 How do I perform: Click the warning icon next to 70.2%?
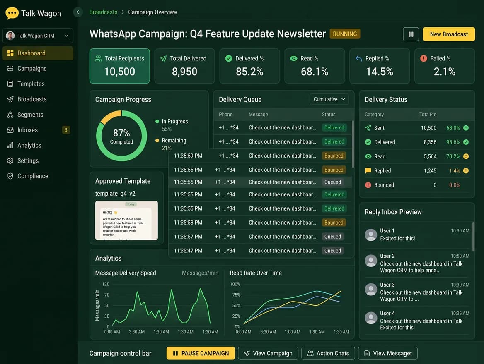click(x=466, y=156)
